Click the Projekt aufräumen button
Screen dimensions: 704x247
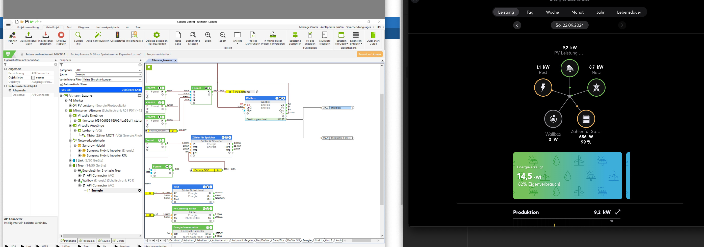(x=369, y=54)
